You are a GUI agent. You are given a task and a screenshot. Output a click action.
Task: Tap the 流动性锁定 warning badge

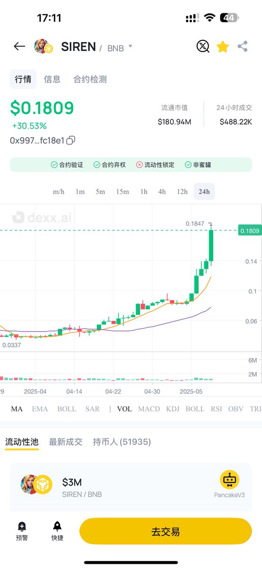155,165
